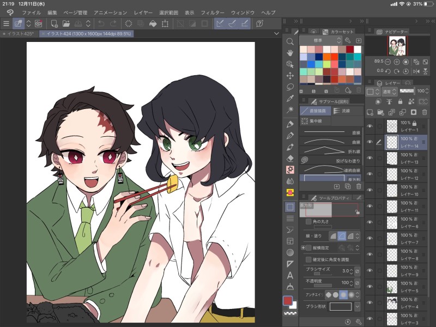Flip navigator view horizontally
This screenshot has width=436, height=327.
click(x=416, y=71)
